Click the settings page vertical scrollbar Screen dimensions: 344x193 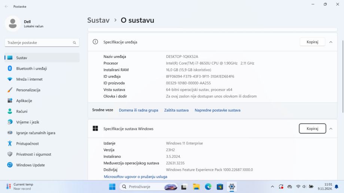click(x=343, y=77)
